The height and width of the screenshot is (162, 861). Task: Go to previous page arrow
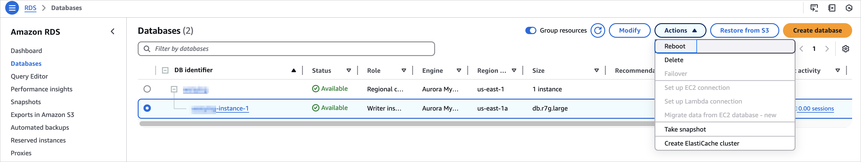[801, 49]
